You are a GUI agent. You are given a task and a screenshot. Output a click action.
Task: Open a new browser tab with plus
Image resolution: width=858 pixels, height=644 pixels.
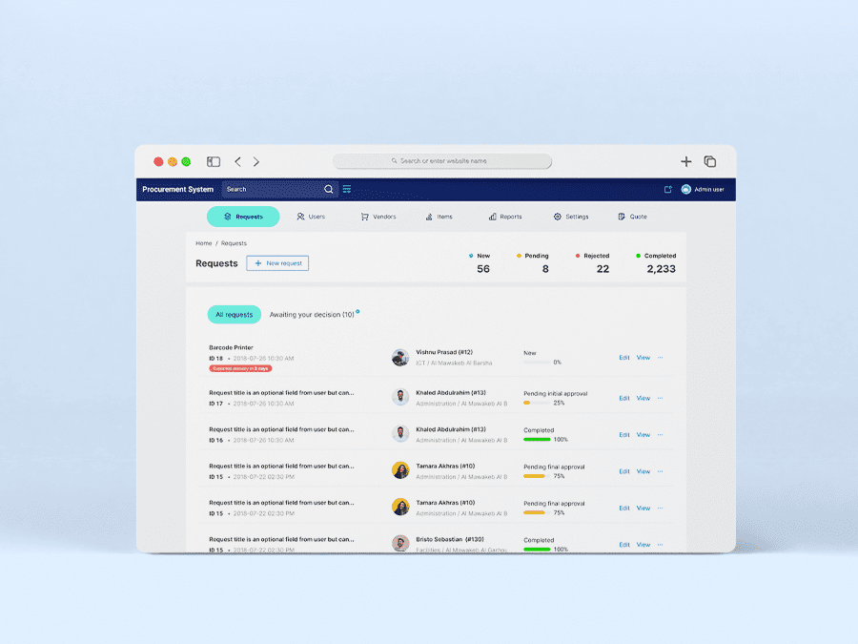coord(685,161)
